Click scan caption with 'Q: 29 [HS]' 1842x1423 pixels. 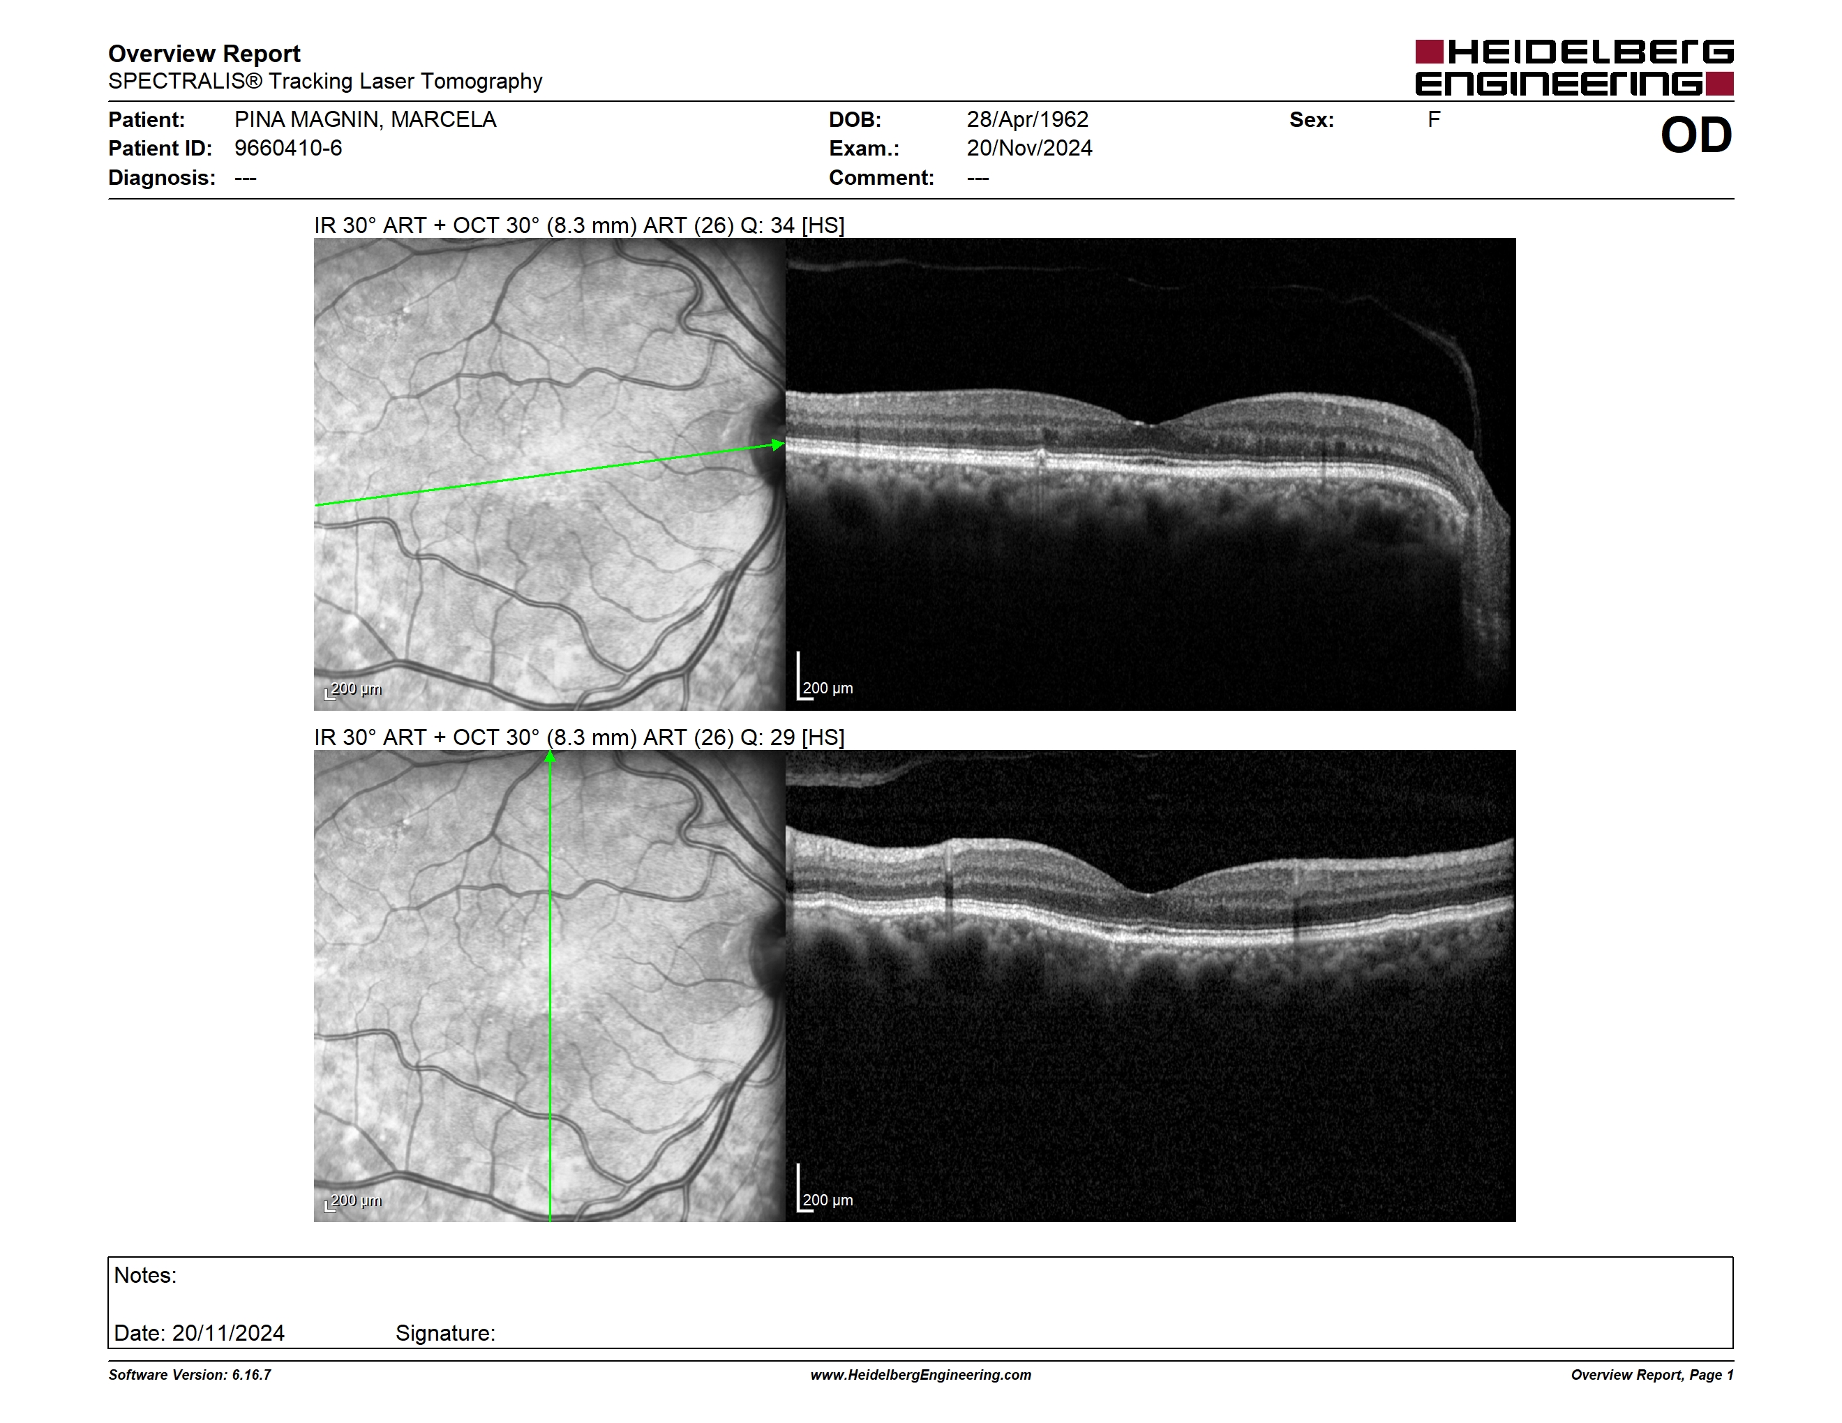point(579,737)
